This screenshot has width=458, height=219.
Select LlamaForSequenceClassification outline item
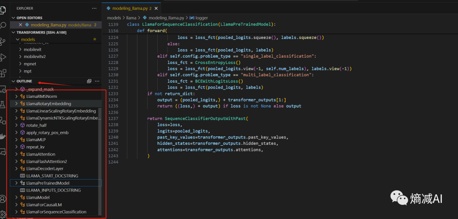56,212
